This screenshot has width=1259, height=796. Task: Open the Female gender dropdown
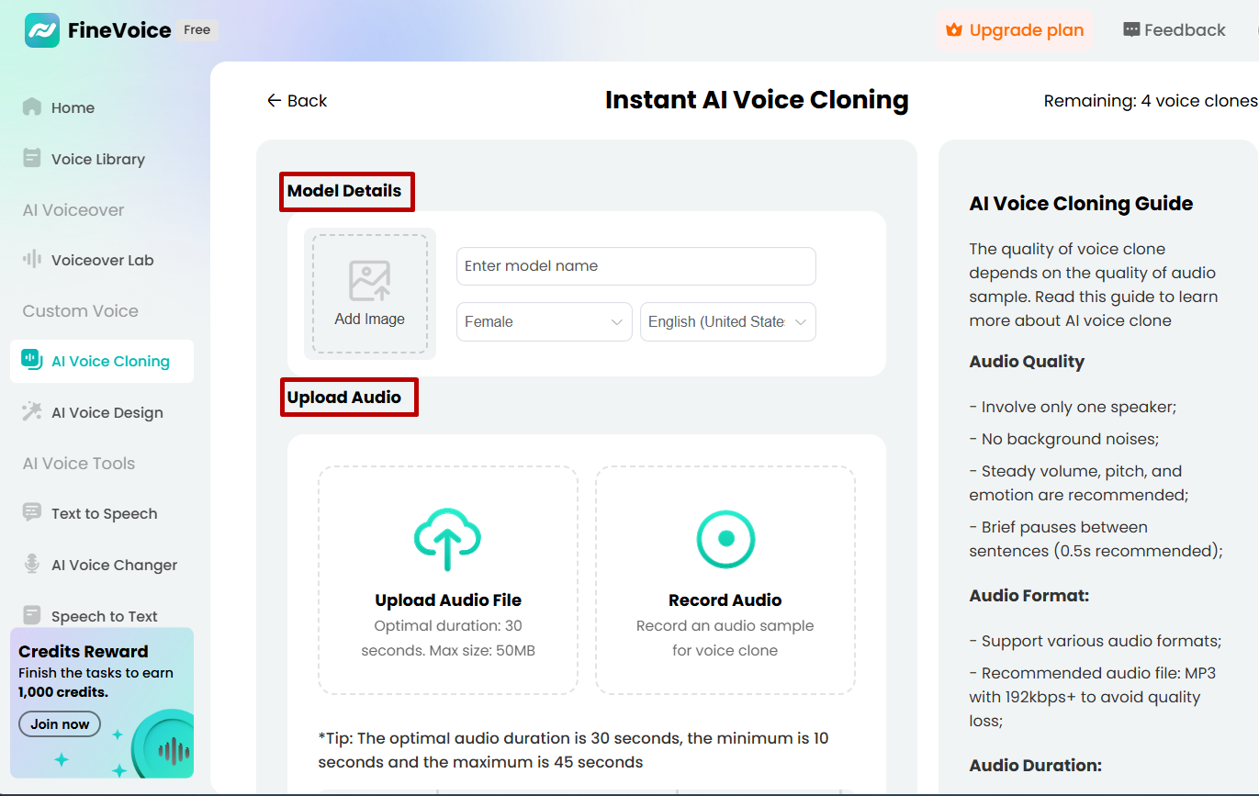544,322
